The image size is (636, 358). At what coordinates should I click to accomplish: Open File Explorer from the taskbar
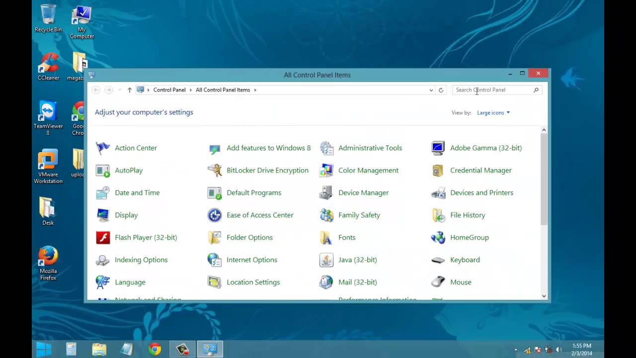(99, 350)
